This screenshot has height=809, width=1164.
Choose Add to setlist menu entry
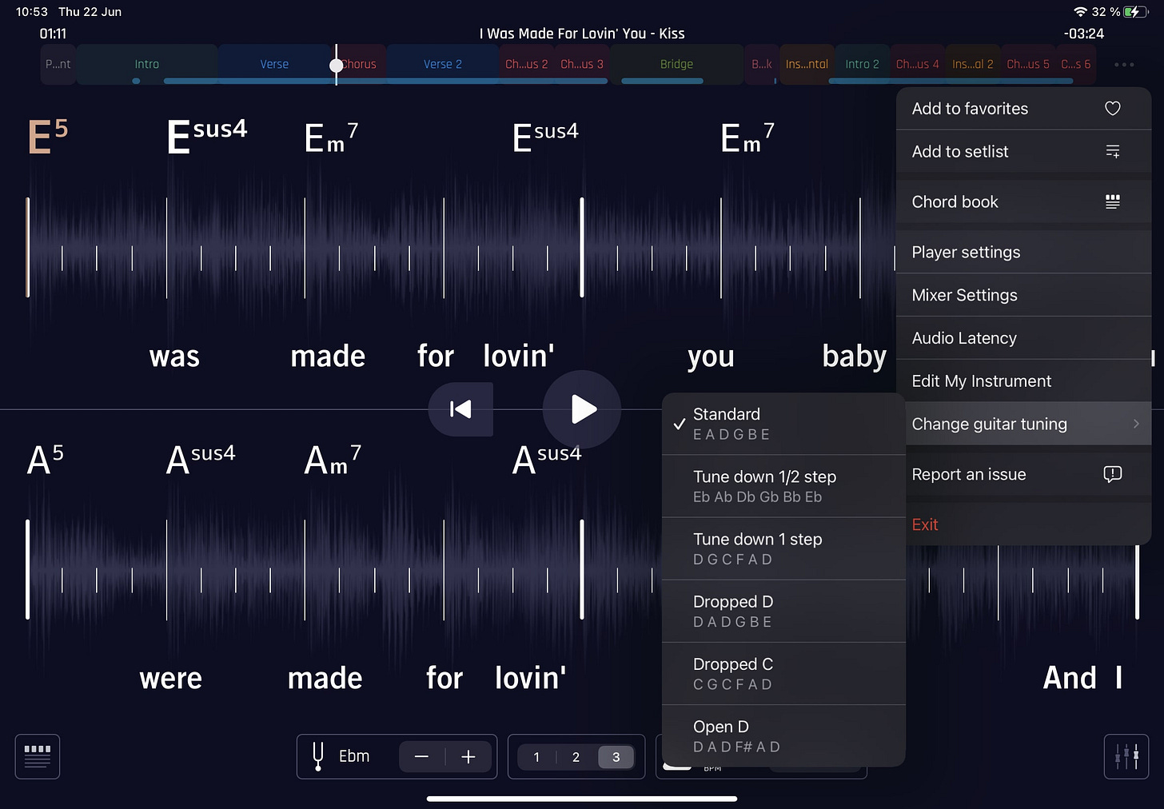pyautogui.click(x=1023, y=151)
